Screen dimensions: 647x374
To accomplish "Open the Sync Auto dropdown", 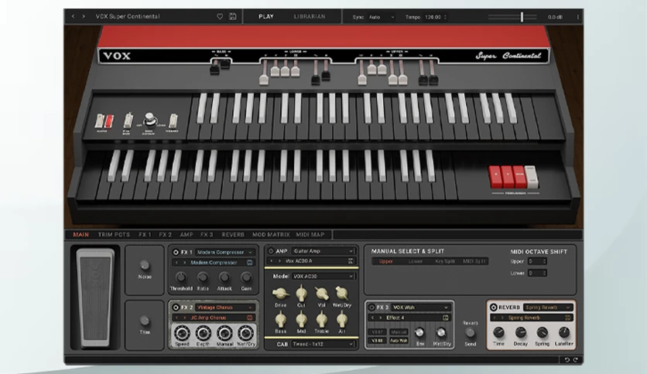I will 382,17.
